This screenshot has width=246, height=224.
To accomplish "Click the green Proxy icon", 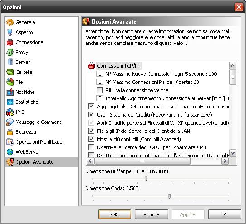I will click(x=10, y=52).
